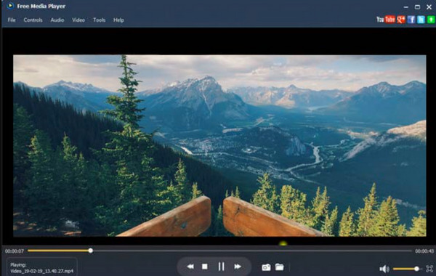The image size is (436, 276).
Task: Toggle fullscreen mode icon
Action: coord(429,269)
